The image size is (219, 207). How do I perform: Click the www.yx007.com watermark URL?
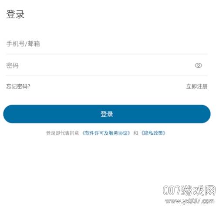[x=190, y=201]
